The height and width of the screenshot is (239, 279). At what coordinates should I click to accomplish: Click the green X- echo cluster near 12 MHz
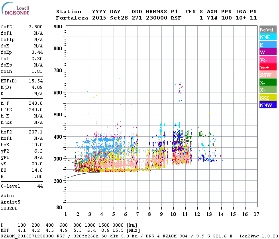(x=200, y=133)
